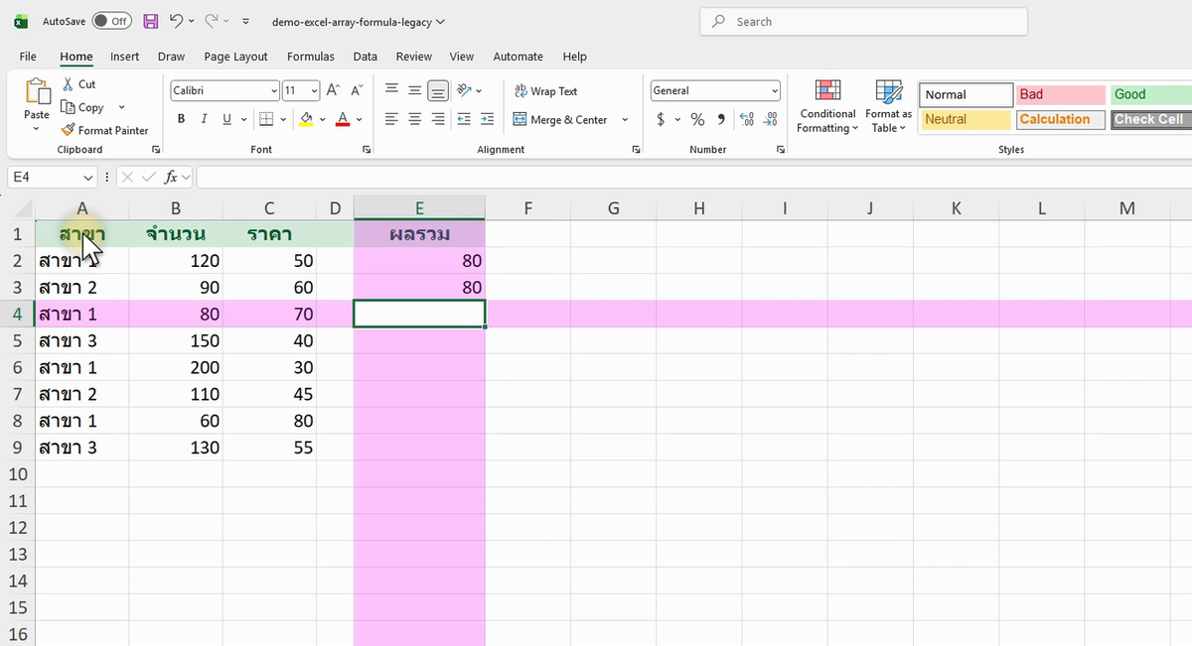Apply the borders button

265,119
